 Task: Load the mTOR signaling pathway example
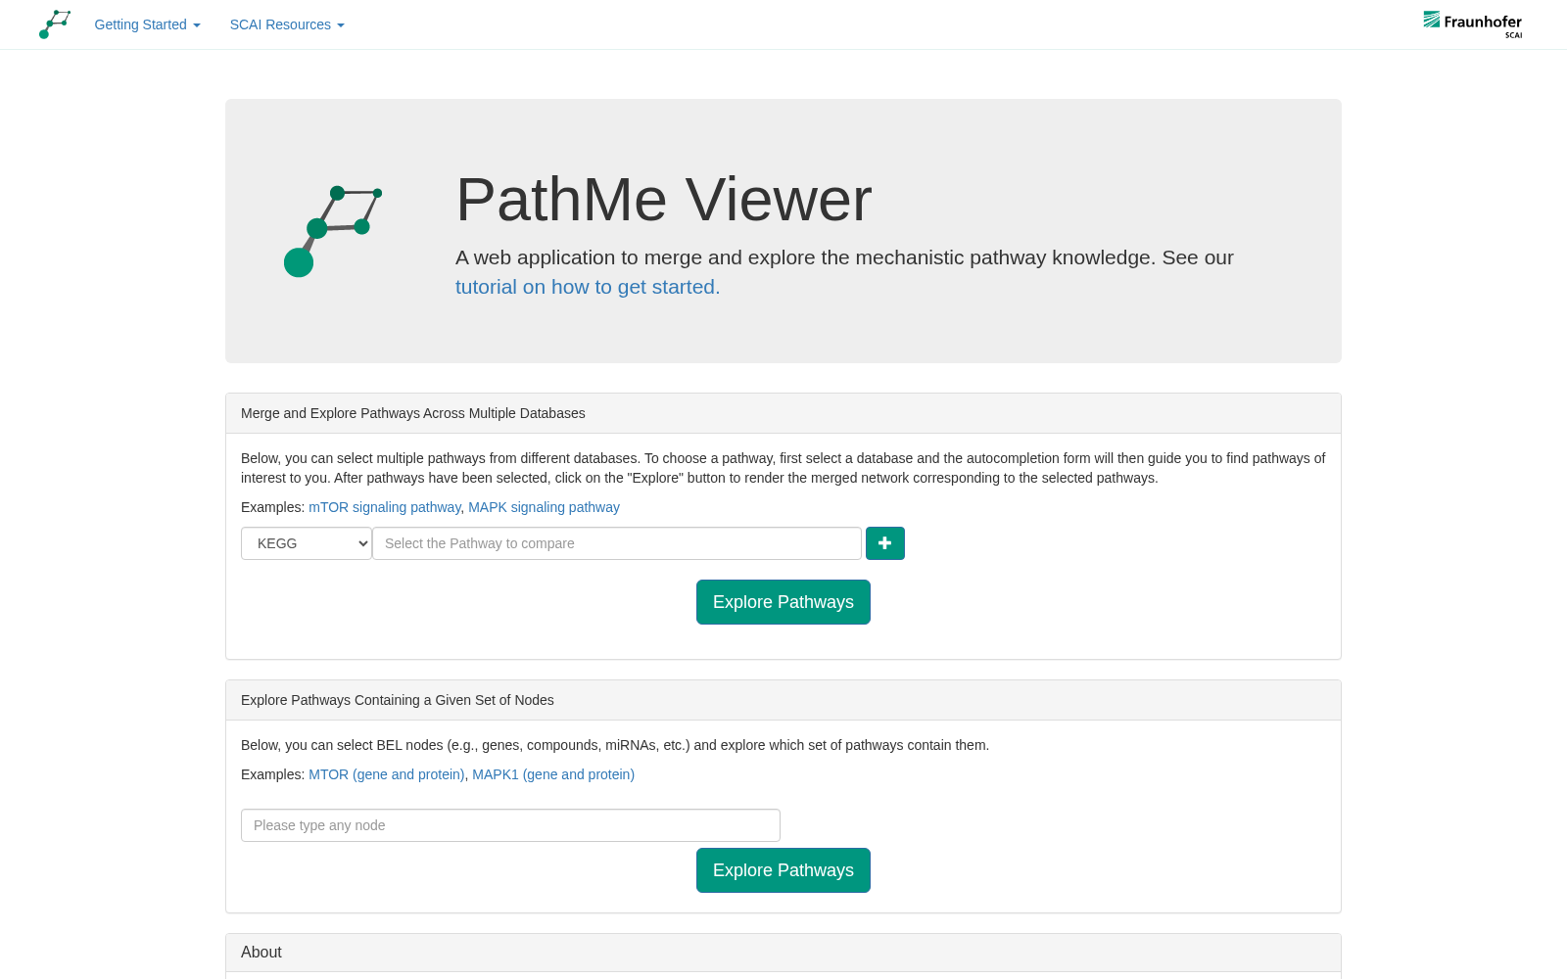click(x=385, y=507)
